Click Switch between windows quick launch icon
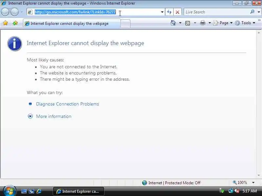The height and width of the screenshot is (196, 262). 31,191
